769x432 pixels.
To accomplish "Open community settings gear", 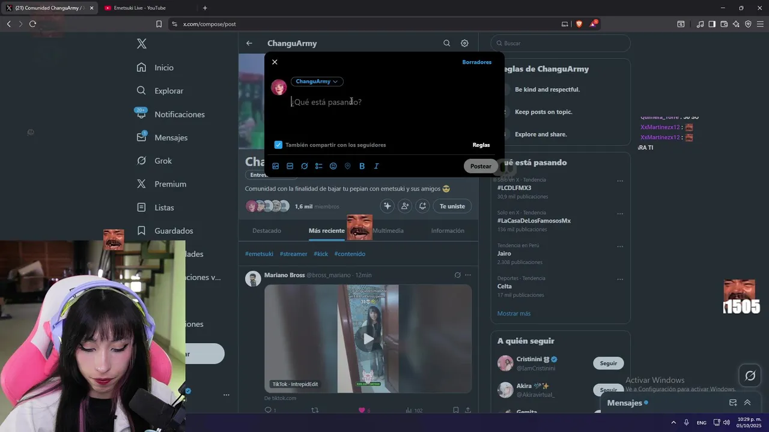I will [x=464, y=43].
